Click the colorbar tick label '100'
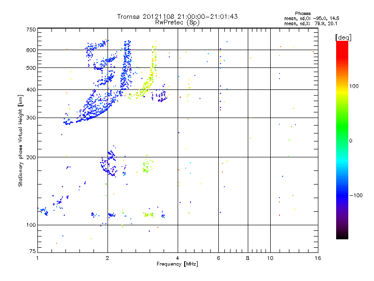 click(x=354, y=86)
